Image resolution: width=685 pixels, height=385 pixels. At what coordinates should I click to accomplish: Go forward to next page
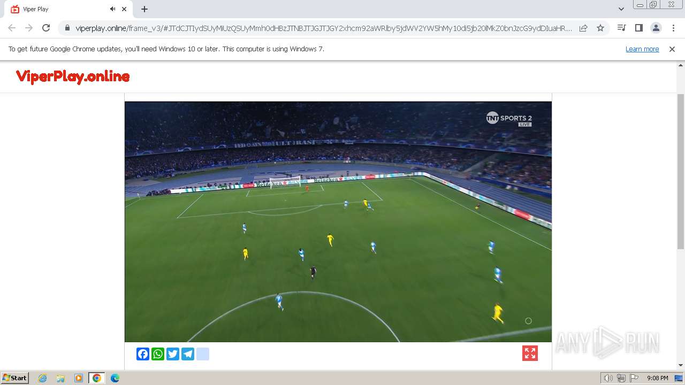click(29, 28)
